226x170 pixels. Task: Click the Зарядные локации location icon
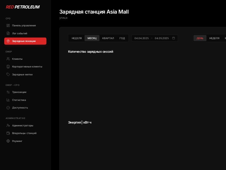pyautogui.click(x=8, y=41)
